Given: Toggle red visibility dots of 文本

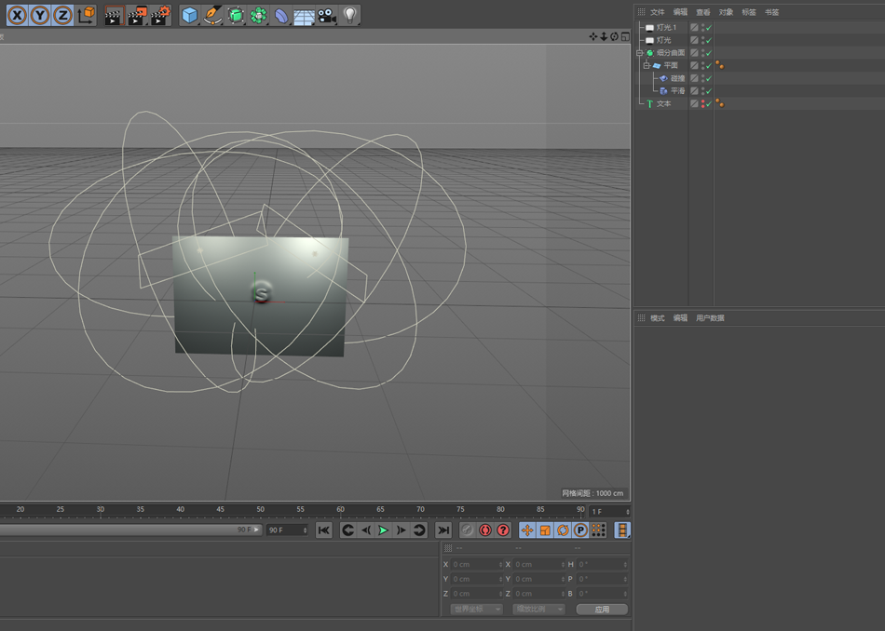Looking at the screenshot, I should pyautogui.click(x=702, y=103).
